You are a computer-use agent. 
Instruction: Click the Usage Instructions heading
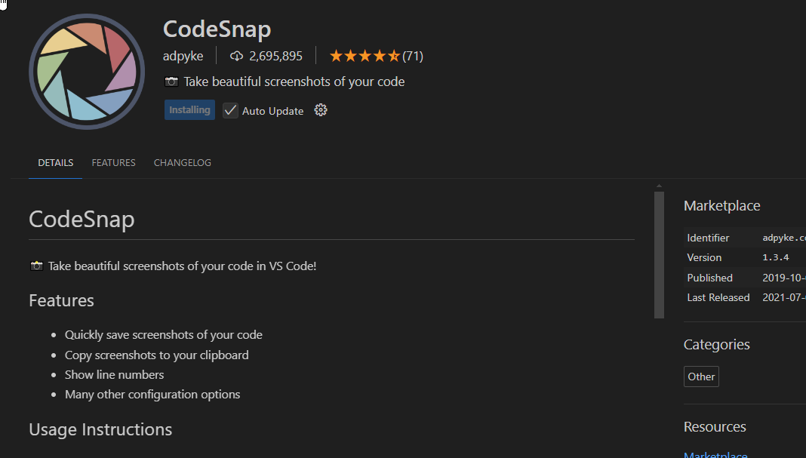100,429
